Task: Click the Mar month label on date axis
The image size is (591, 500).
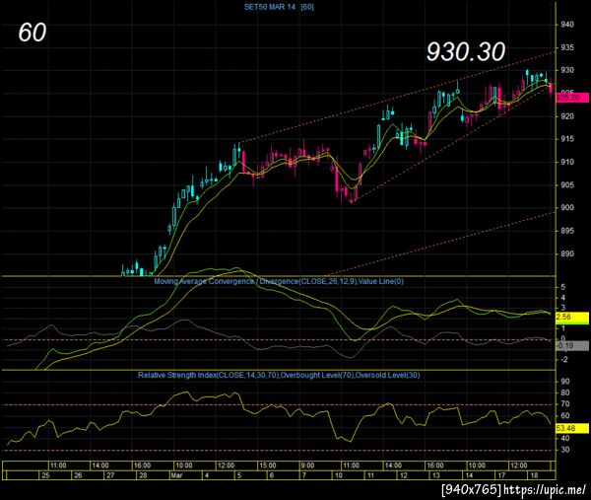Action: point(176,475)
